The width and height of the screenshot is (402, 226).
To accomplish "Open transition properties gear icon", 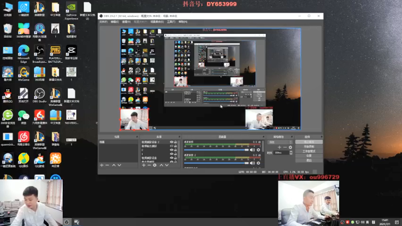I will [290, 148].
